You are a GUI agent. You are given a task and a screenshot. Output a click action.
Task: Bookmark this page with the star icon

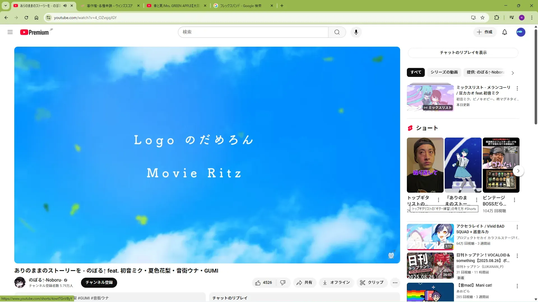483,18
